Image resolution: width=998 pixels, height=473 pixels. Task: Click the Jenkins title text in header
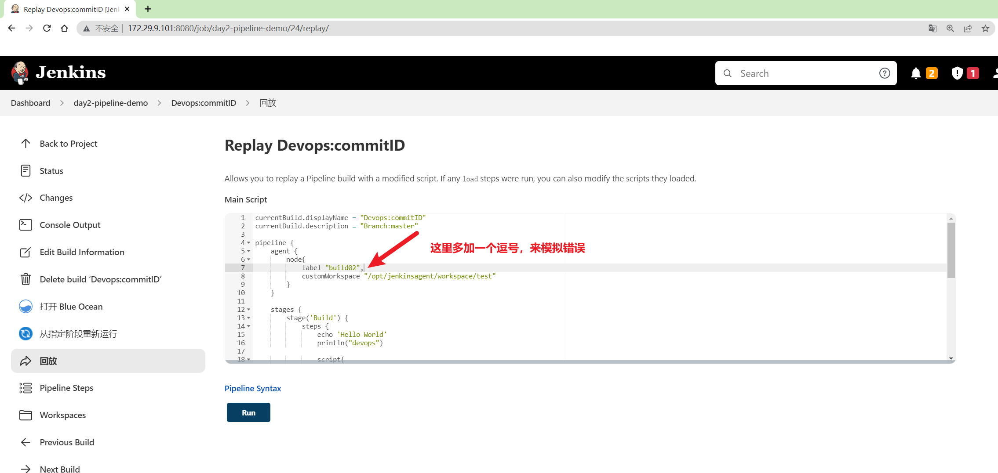pos(71,72)
